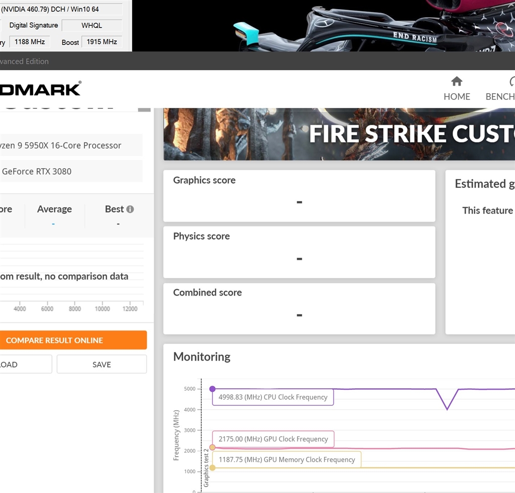
Task: Click the 5950X 16-Core Processor row
Action: (x=71, y=145)
